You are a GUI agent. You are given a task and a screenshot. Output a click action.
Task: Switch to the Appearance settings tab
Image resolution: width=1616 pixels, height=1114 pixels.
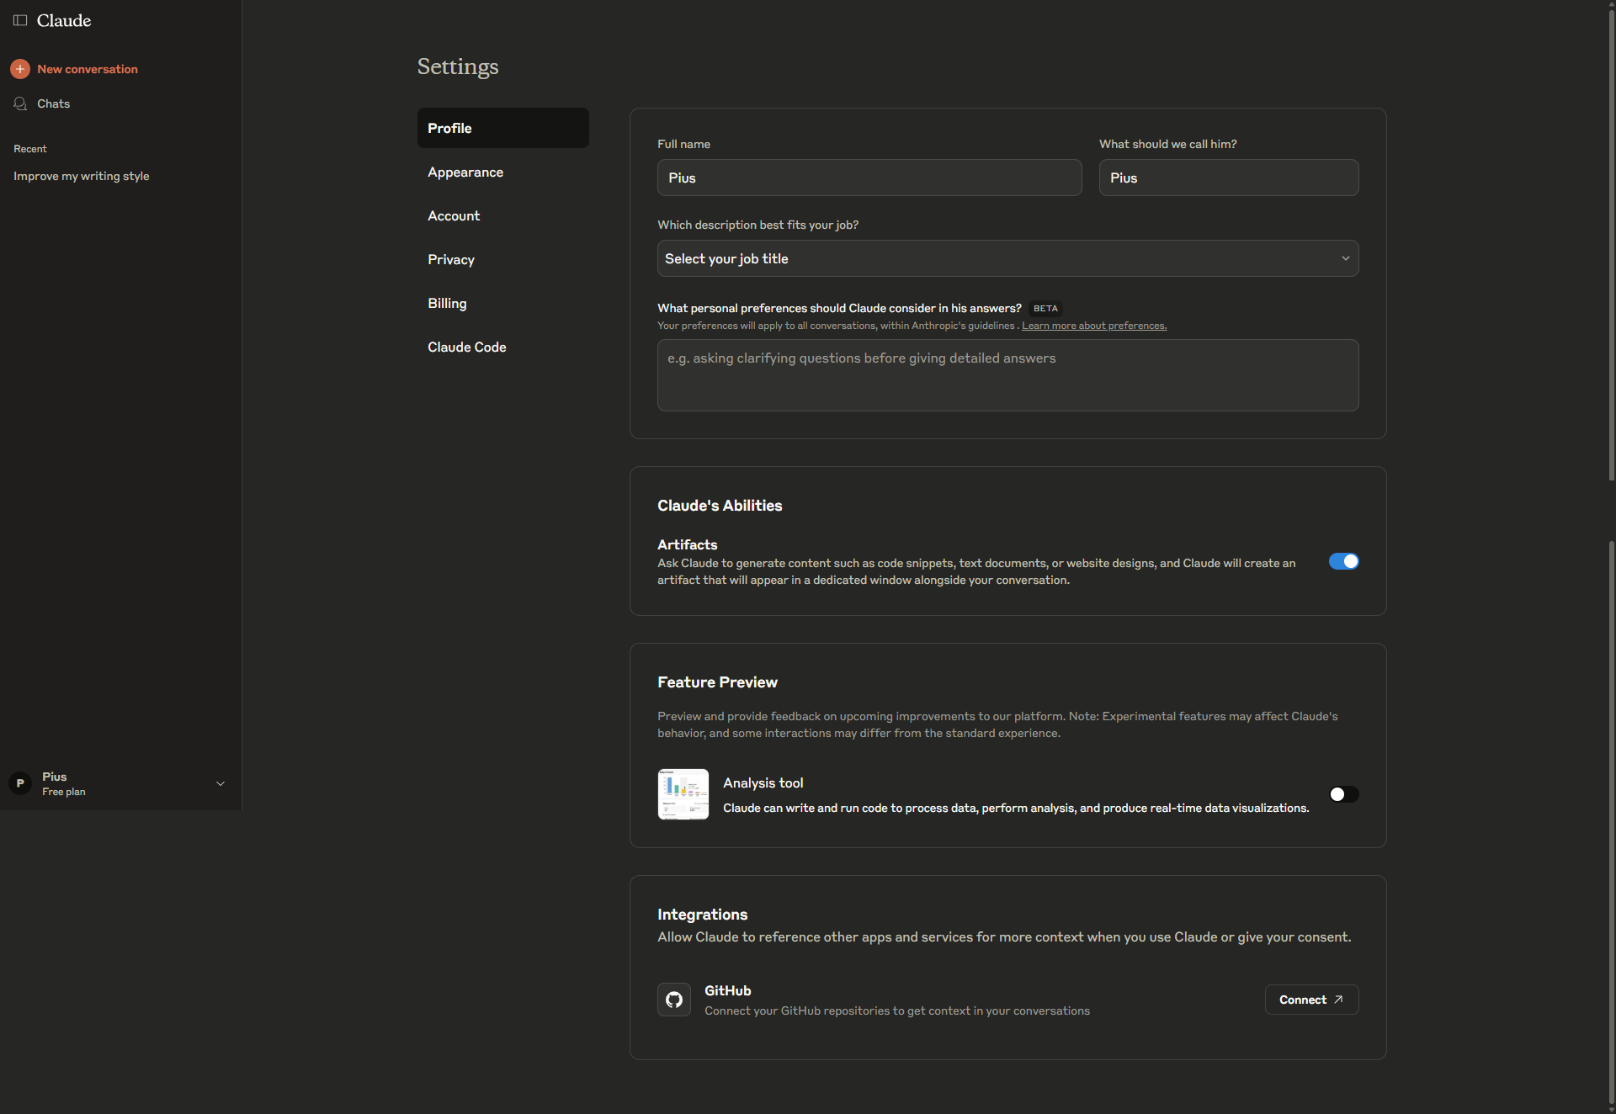coord(502,172)
